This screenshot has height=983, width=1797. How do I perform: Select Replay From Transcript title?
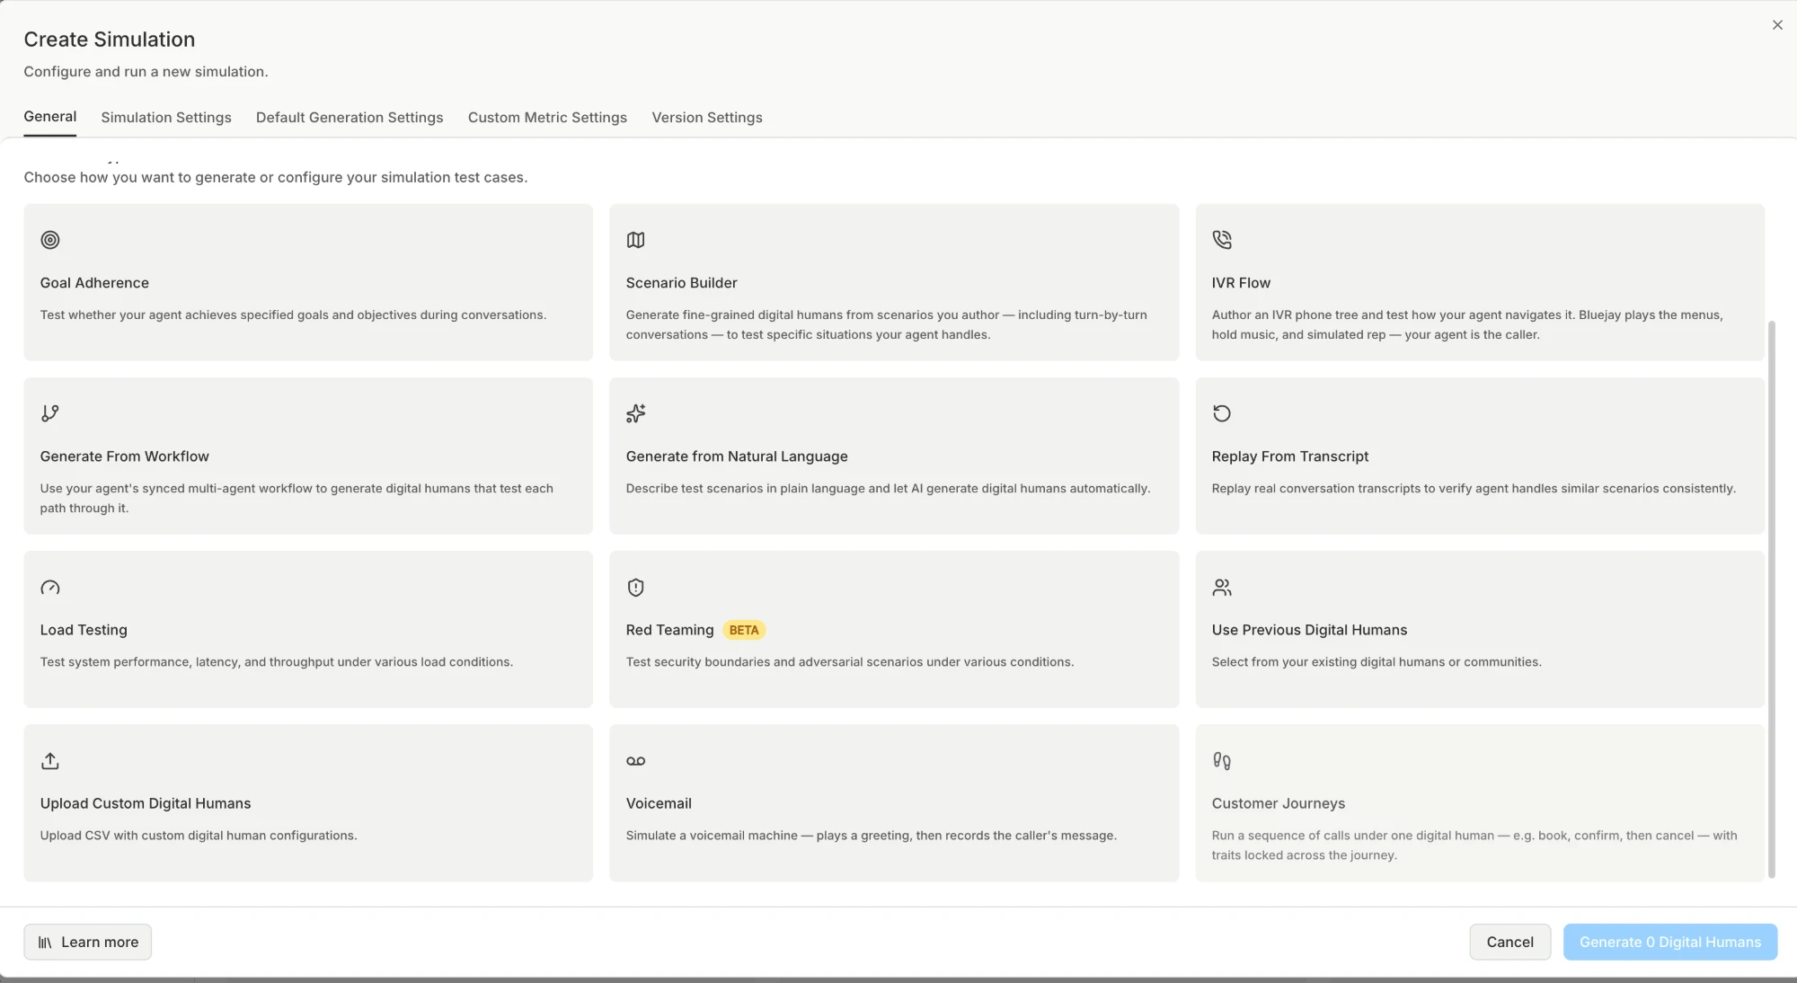pyautogui.click(x=1290, y=456)
